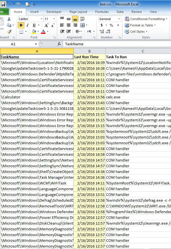Increase indent in Alignment group

pyautogui.click(x=69, y=32)
